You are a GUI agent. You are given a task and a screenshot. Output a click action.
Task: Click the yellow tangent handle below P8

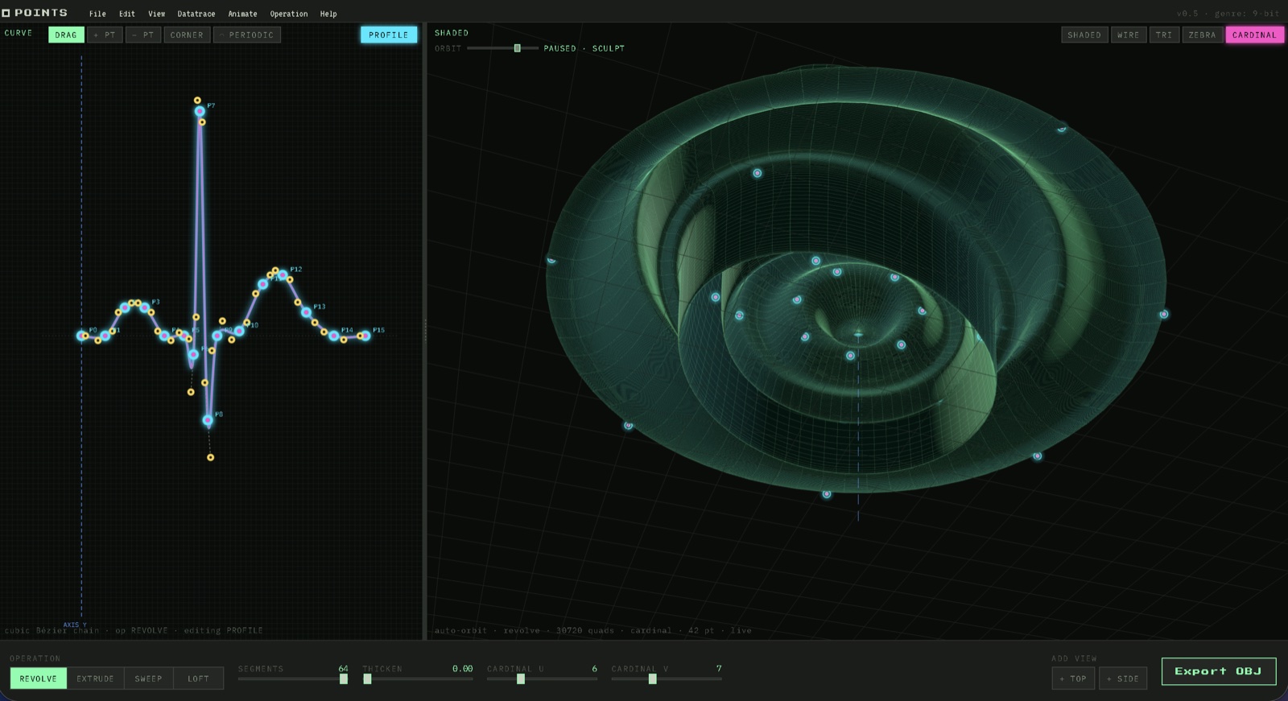coord(211,457)
